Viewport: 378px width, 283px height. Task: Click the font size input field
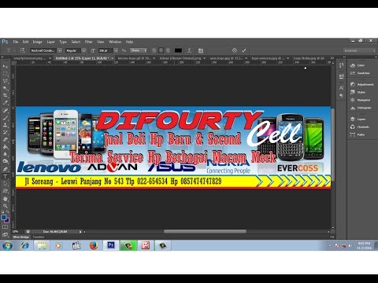[106, 50]
